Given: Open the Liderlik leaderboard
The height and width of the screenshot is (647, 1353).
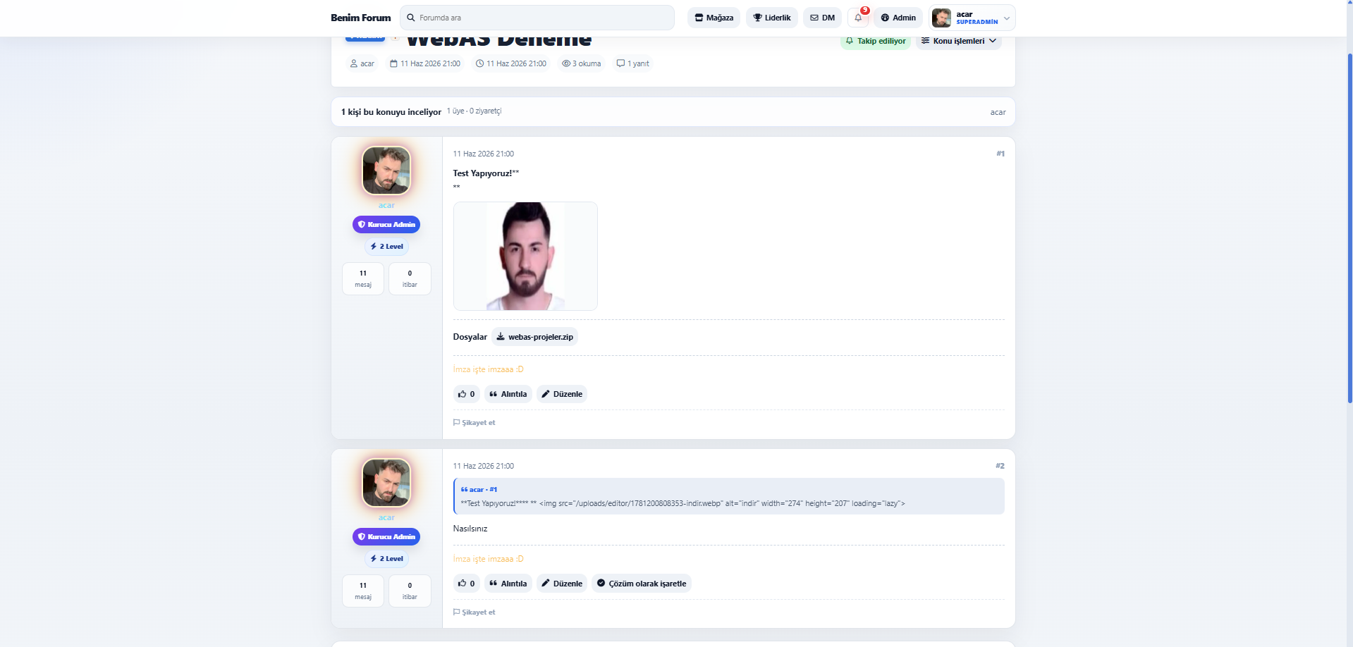Looking at the screenshot, I should pyautogui.click(x=772, y=18).
